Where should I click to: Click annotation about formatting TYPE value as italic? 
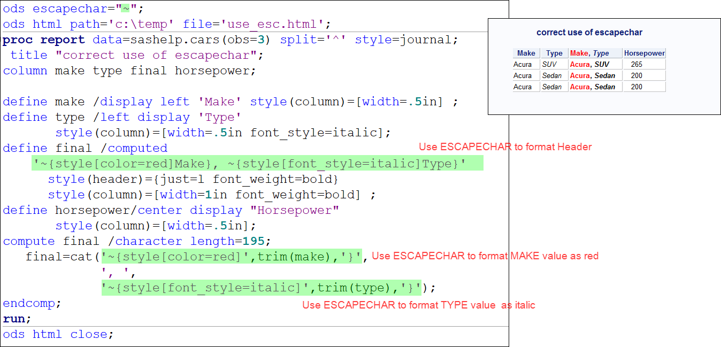click(x=418, y=305)
